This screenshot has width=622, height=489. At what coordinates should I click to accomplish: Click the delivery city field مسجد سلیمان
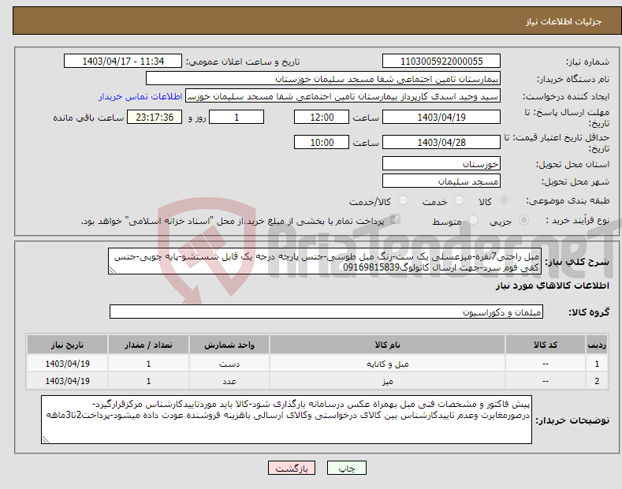pyautogui.click(x=441, y=181)
